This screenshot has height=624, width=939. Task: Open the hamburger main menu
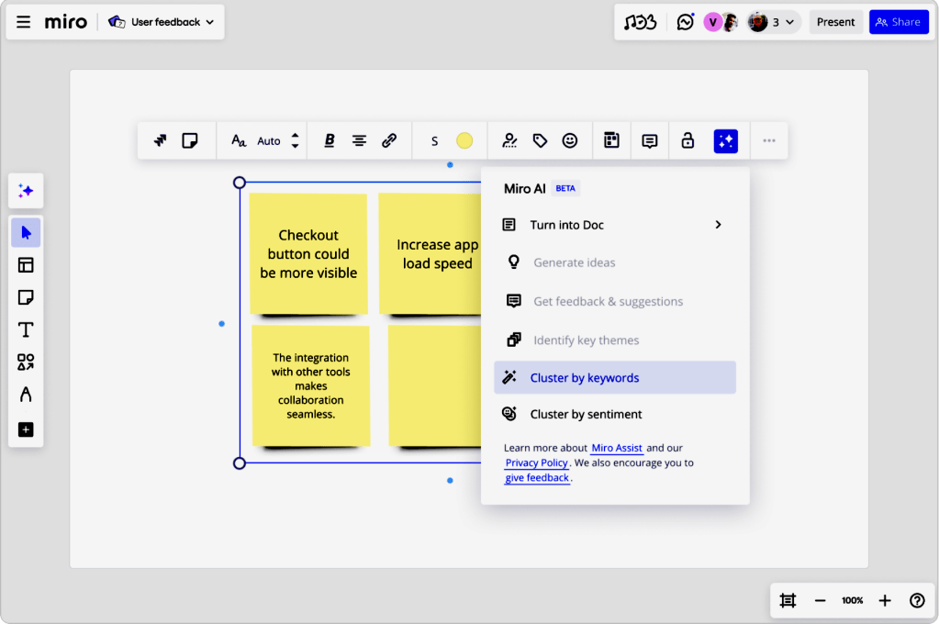pos(23,22)
